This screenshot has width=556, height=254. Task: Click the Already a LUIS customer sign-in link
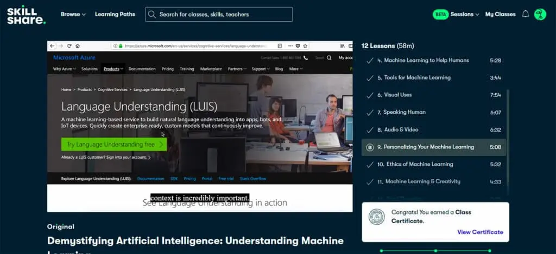point(106,157)
